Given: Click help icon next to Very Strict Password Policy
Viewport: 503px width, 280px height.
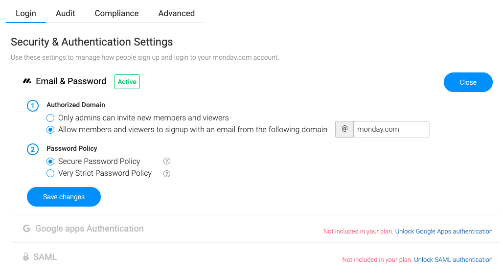Looking at the screenshot, I should coord(167,174).
